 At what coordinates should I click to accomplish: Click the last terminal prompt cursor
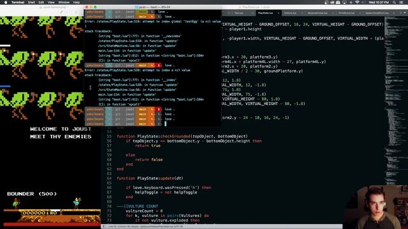165,124
